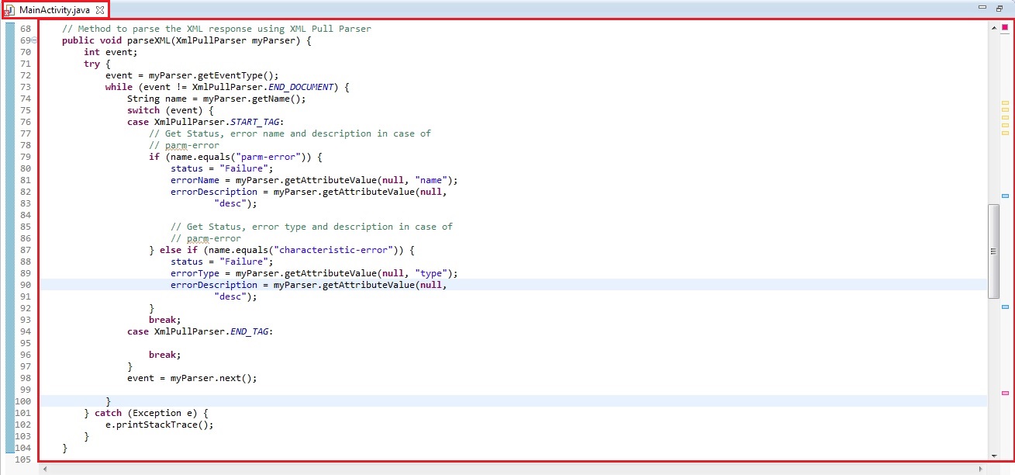The image size is (1015, 475).
Task: Maximize the editor pane with restore icon
Action: click(x=999, y=7)
